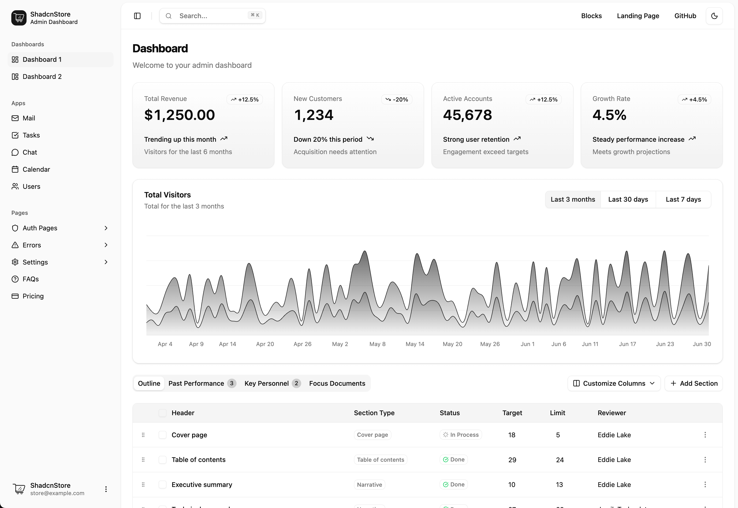Screen dimensions: 738x508
Task: Open the Customize Columns dropdown
Action: coord(613,383)
